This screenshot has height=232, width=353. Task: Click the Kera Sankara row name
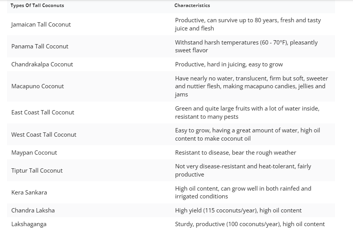(29, 193)
